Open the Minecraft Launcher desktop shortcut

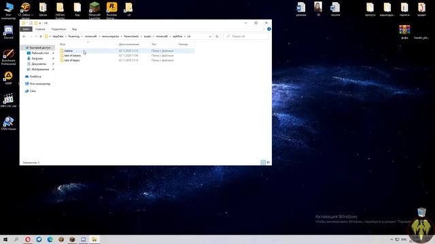[94, 10]
